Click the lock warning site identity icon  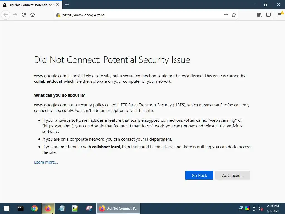coord(58,15)
